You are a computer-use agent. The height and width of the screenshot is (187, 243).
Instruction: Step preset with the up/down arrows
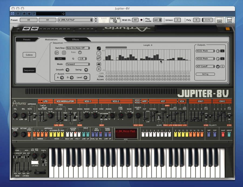click(x=96, y=20)
